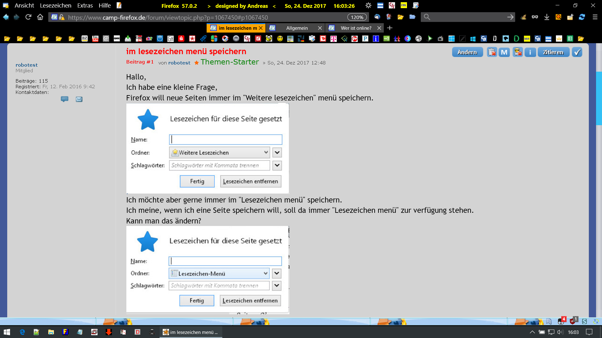
Task: Click the page's vertical scrollbar thumb
Action: (599, 98)
